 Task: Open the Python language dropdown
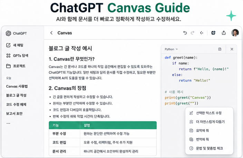click(171, 49)
